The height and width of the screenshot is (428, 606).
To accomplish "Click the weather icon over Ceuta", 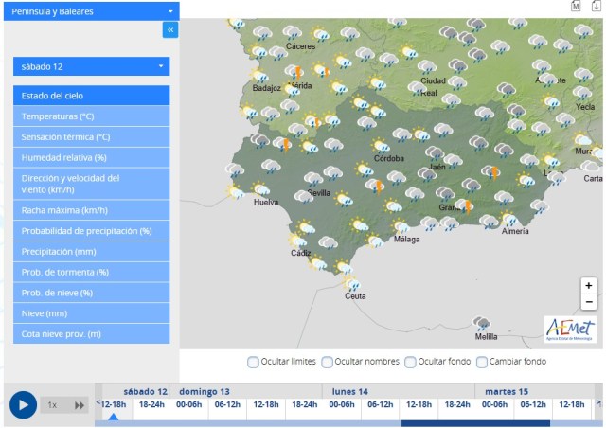I will click(x=352, y=283).
